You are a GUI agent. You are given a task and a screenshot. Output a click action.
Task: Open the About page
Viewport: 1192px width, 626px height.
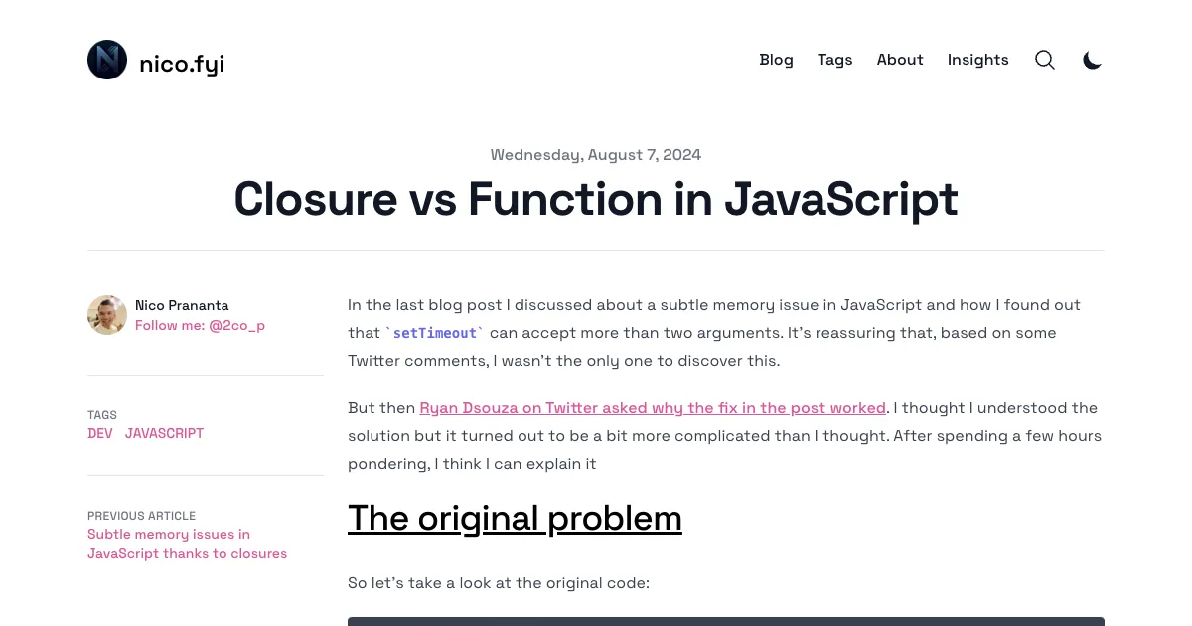tap(900, 60)
